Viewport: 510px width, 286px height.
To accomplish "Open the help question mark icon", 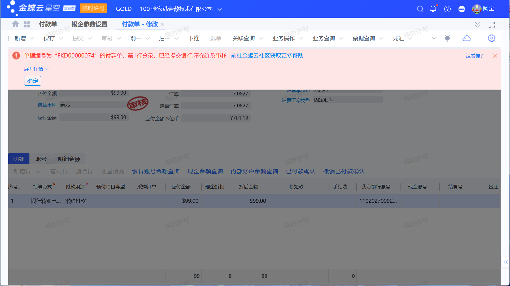I will point(447,9).
